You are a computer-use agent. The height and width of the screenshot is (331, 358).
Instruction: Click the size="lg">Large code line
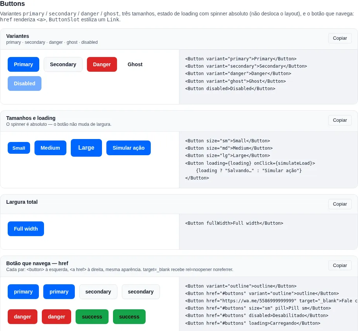click(x=227, y=156)
